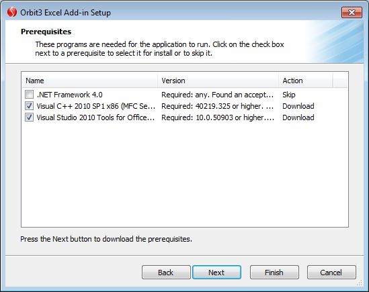This screenshot has width=369, height=292.
Task: Click the Skip action for .NET Framework
Action: (289, 95)
